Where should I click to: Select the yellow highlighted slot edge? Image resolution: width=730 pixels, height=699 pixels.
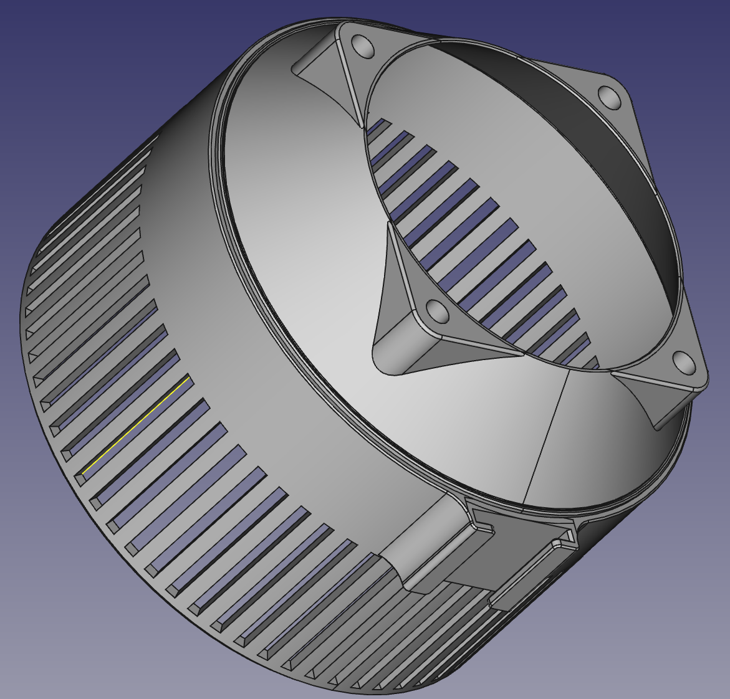coord(136,426)
